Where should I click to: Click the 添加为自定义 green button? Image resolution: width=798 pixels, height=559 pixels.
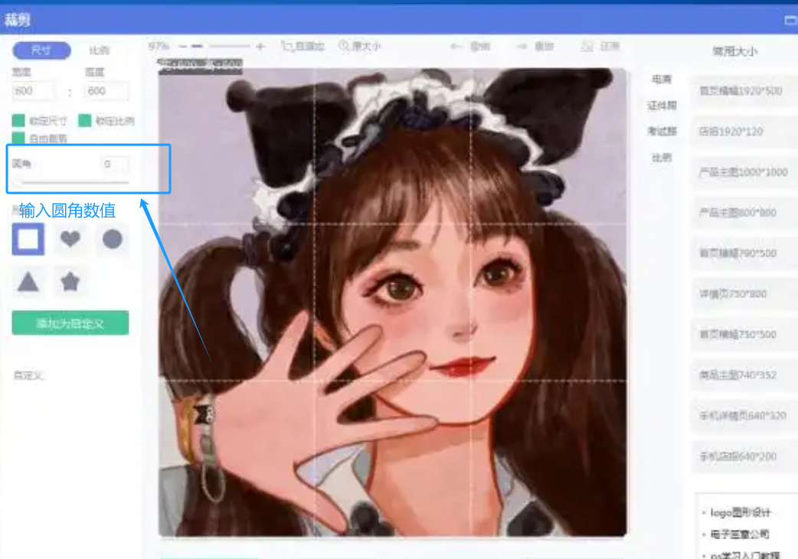(x=70, y=323)
